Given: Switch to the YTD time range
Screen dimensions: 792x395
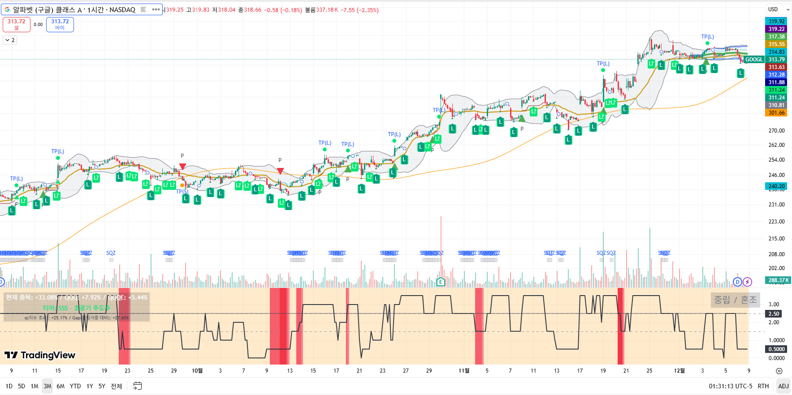Looking at the screenshot, I should coord(75,386).
